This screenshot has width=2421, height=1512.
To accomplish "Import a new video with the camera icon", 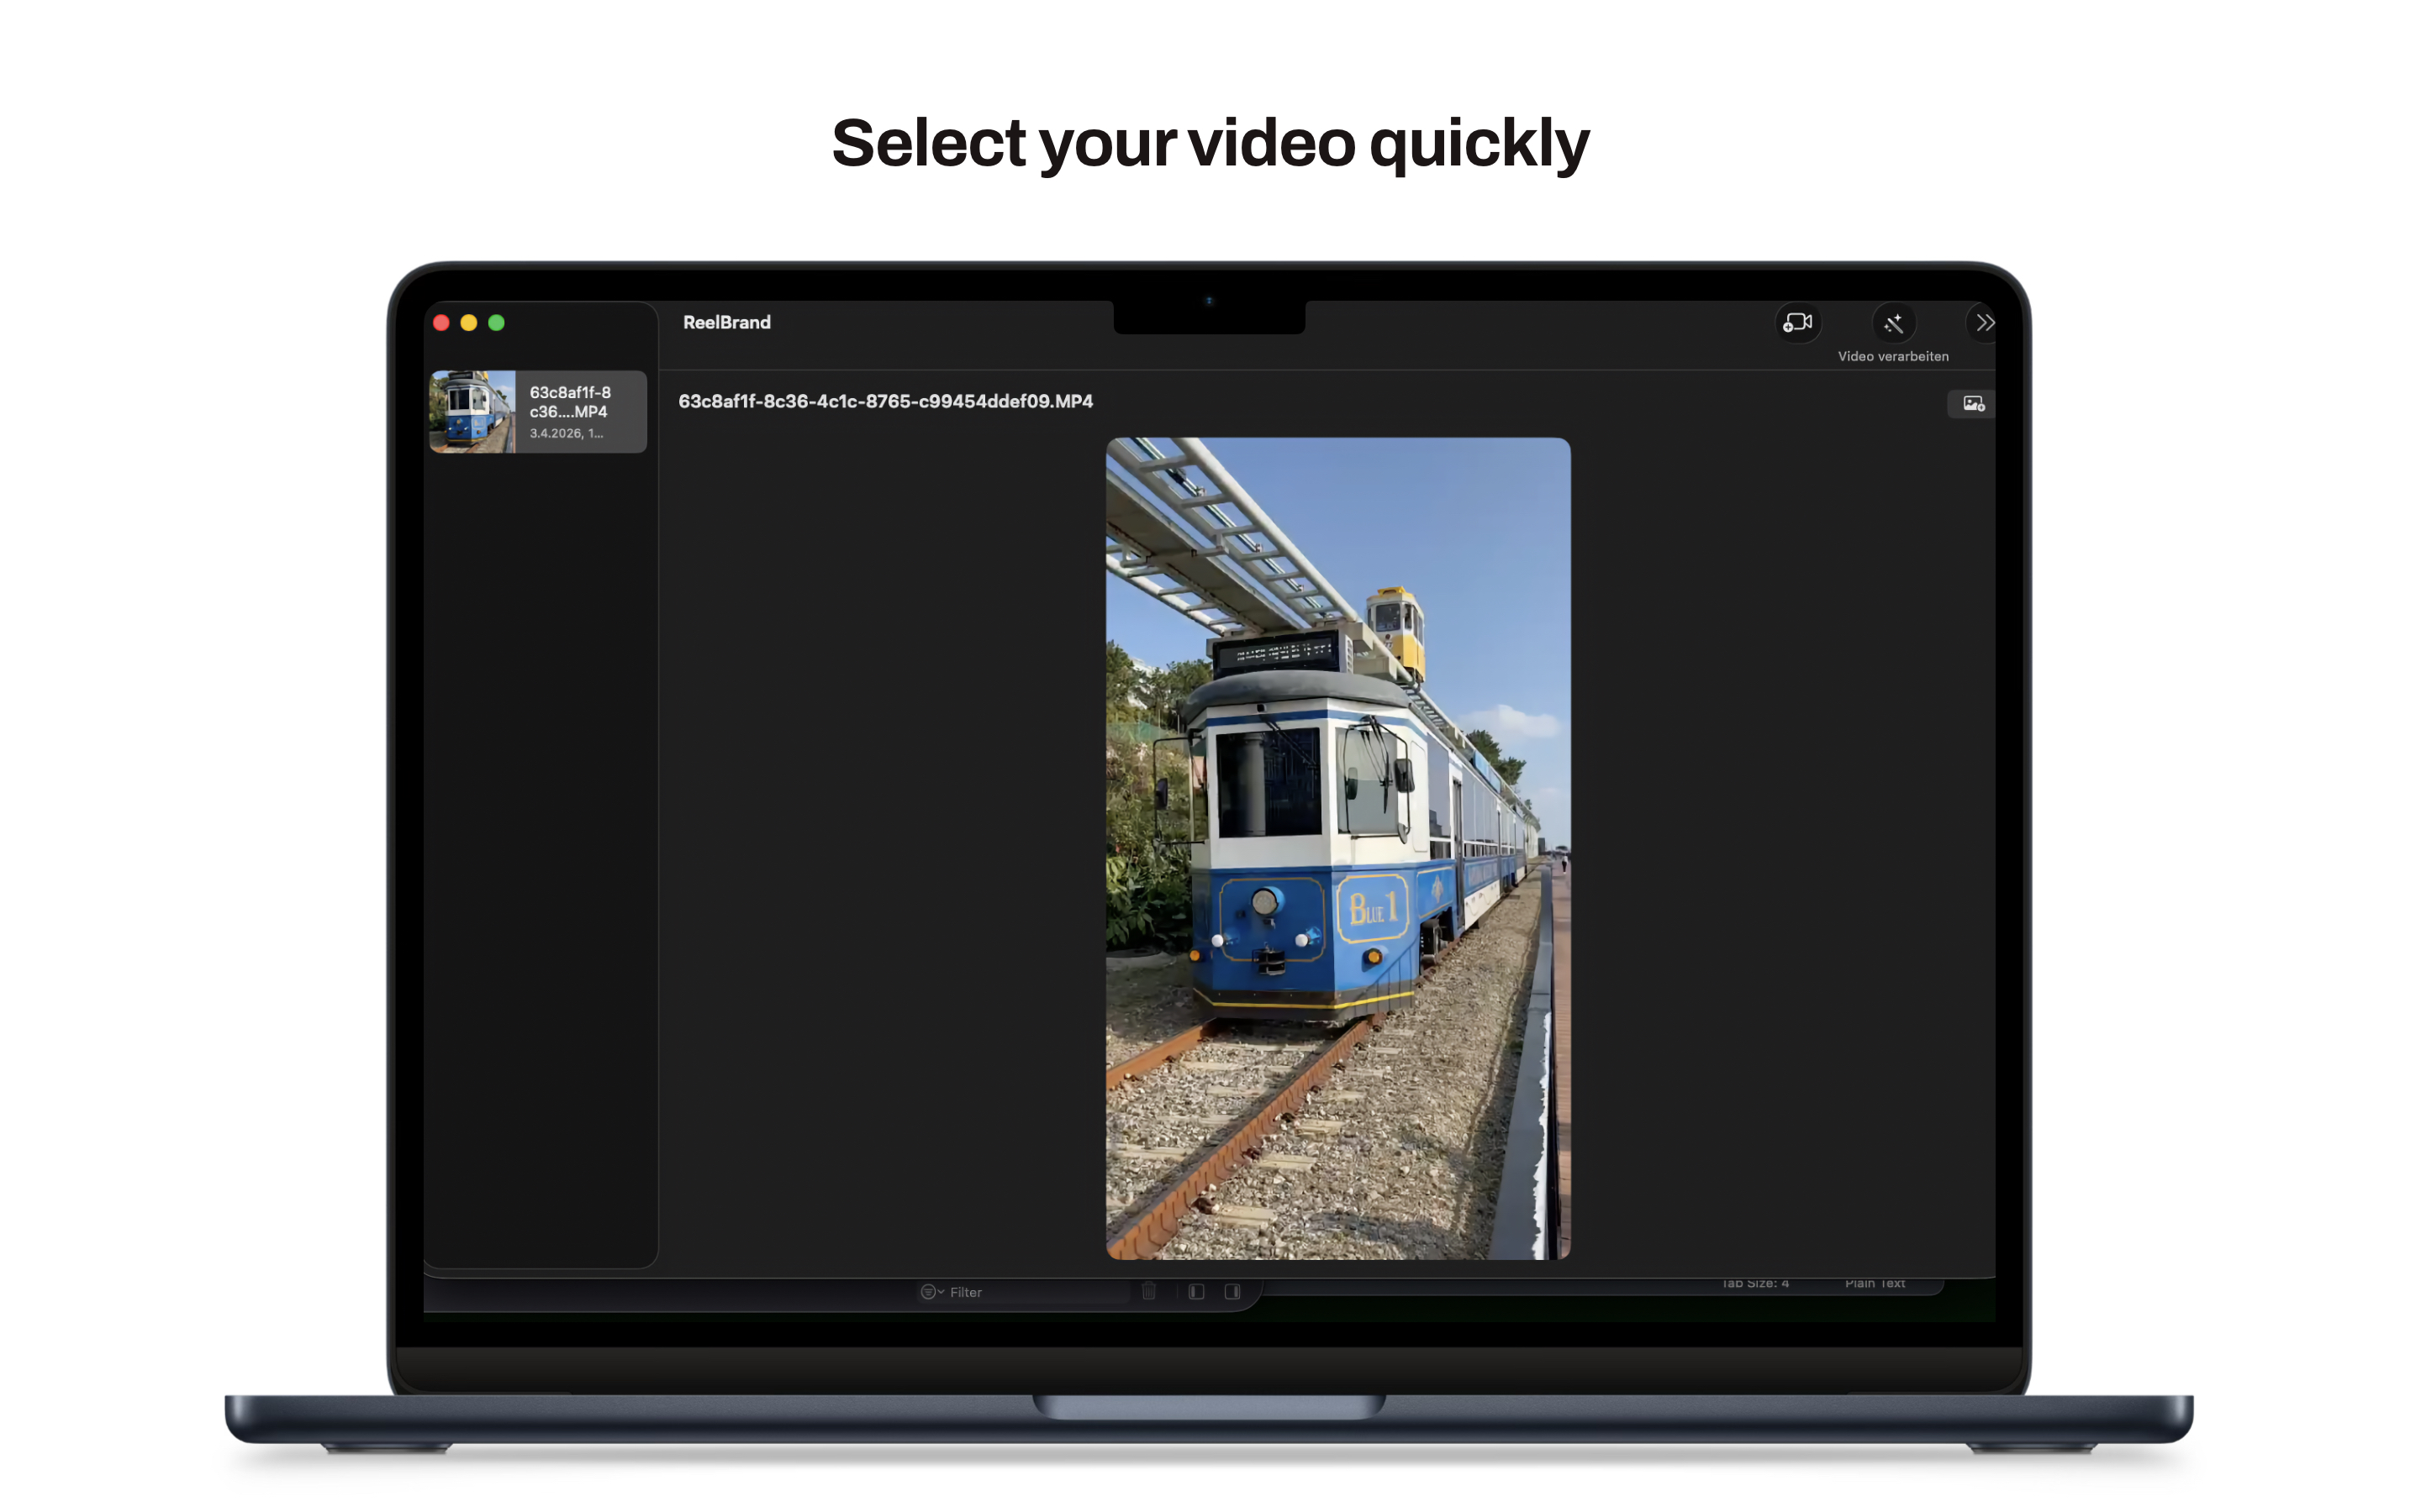I will tap(1798, 322).
